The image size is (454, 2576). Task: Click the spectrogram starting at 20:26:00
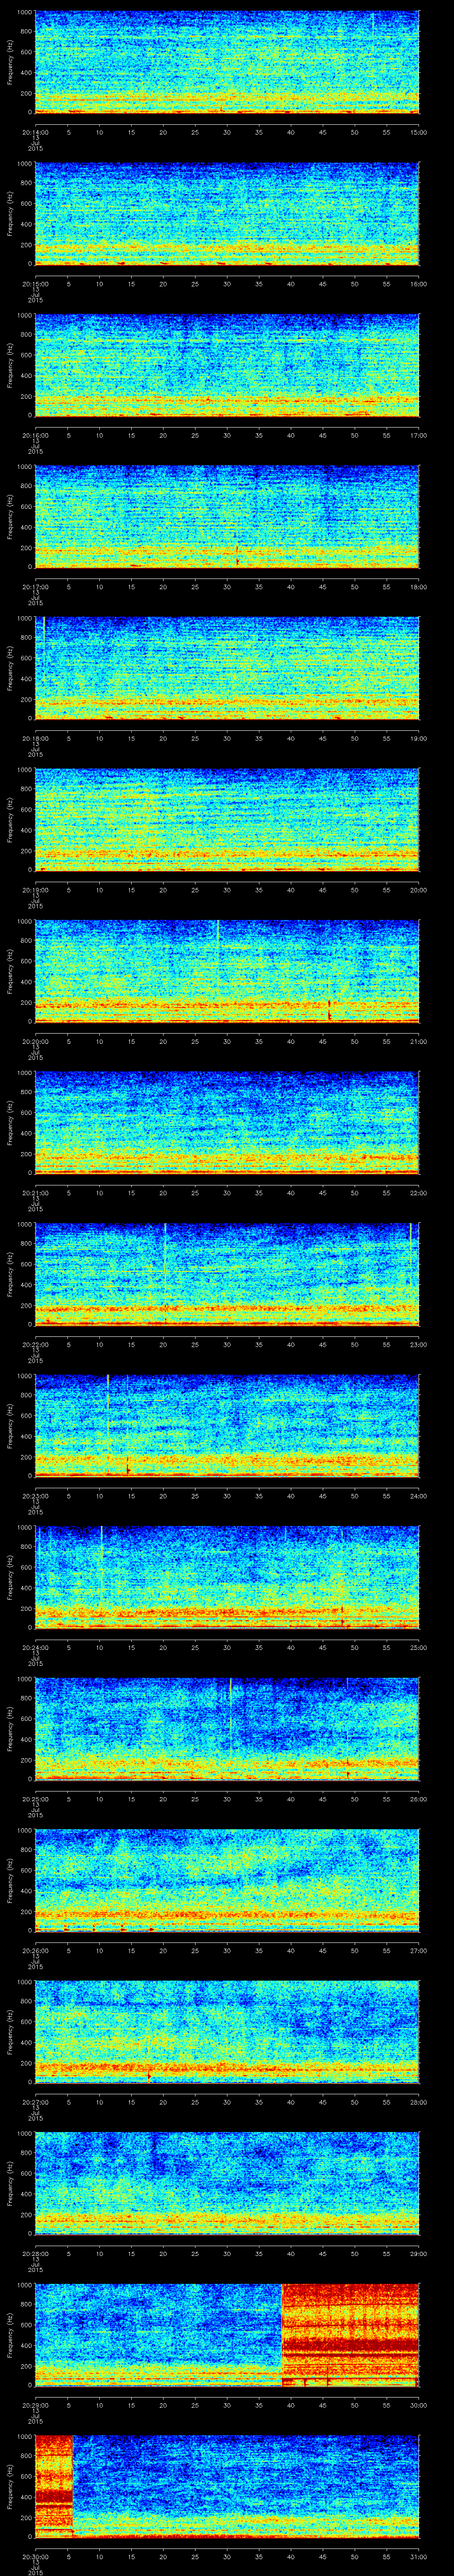coord(227,1880)
